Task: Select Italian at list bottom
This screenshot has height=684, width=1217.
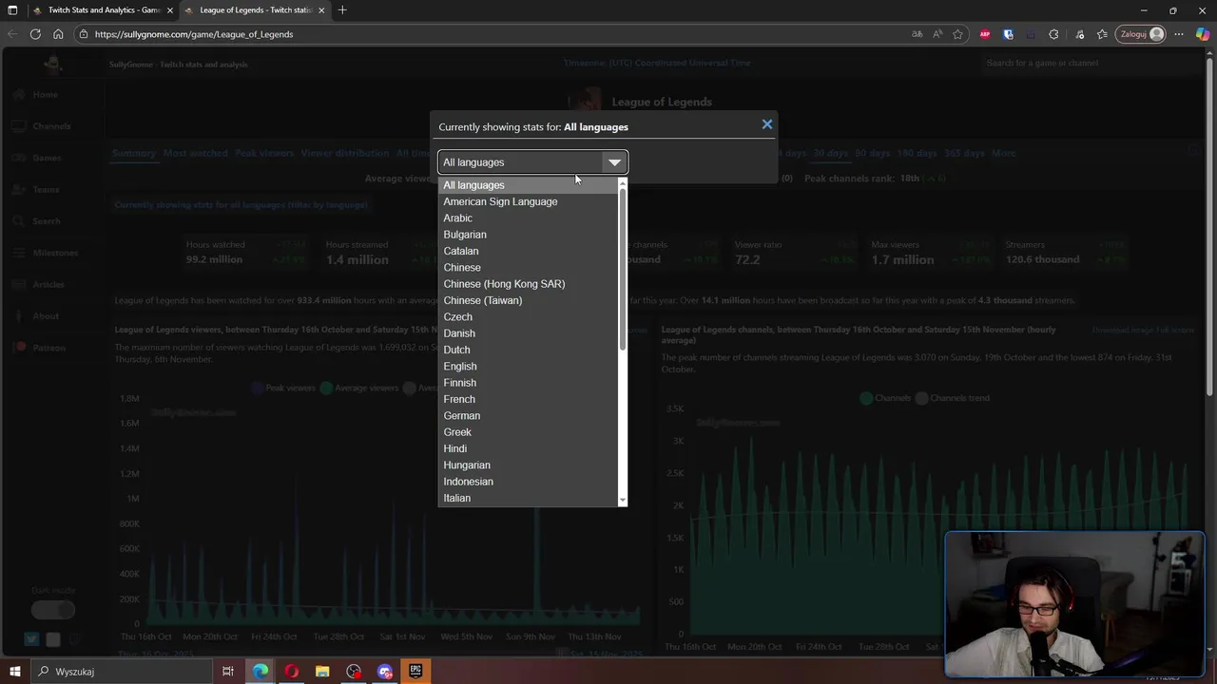Action: tap(528, 498)
